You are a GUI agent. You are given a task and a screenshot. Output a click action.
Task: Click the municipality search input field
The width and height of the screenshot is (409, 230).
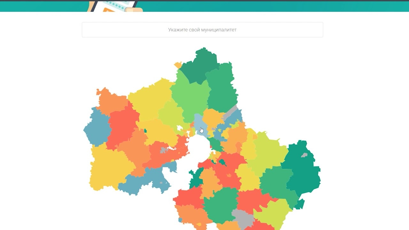[x=202, y=30]
